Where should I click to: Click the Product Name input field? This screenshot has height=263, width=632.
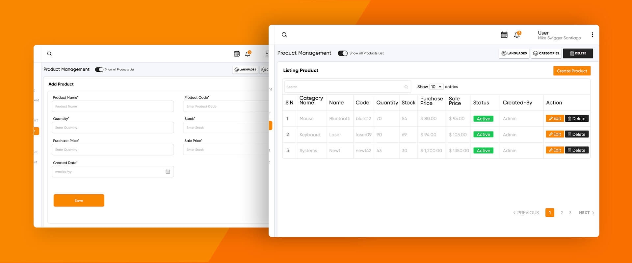pos(113,107)
